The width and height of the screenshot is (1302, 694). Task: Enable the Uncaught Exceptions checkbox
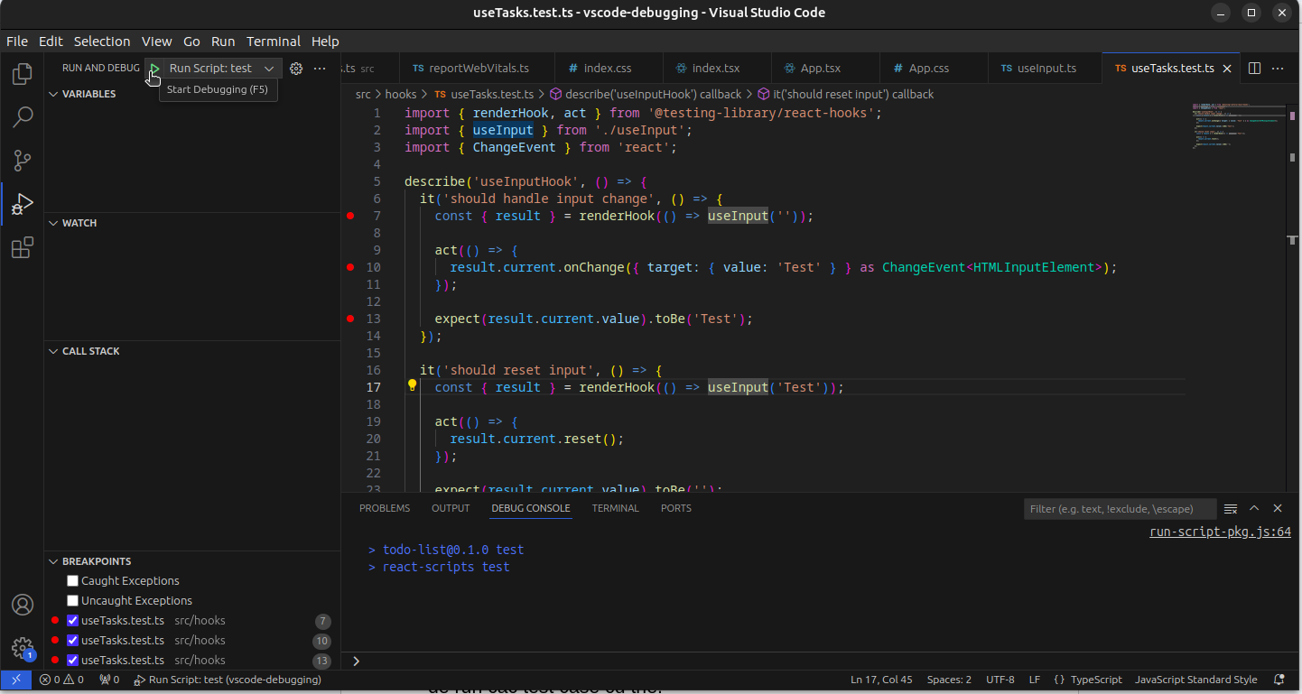click(x=73, y=601)
